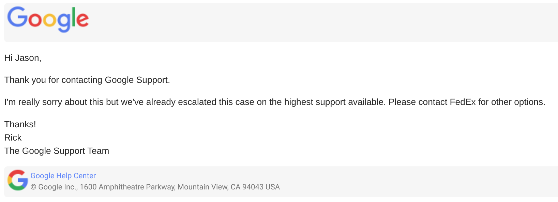Image resolution: width=558 pixels, height=202 pixels.
Task: Click "Google Inc." in the copyright line
Action: click(x=58, y=187)
